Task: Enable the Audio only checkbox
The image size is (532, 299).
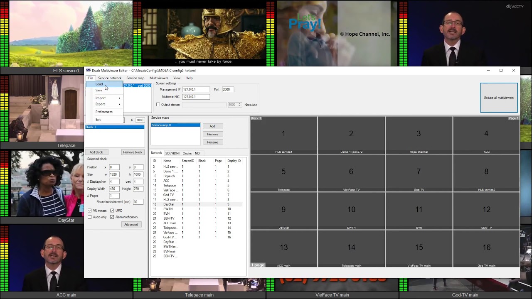Action: point(90,217)
